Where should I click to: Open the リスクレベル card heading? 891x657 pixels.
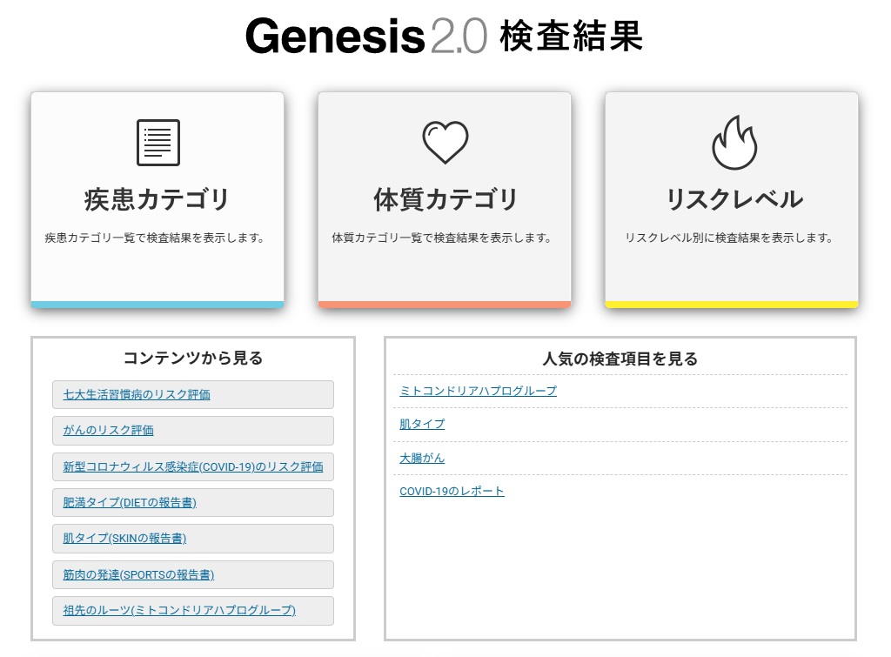point(734,199)
